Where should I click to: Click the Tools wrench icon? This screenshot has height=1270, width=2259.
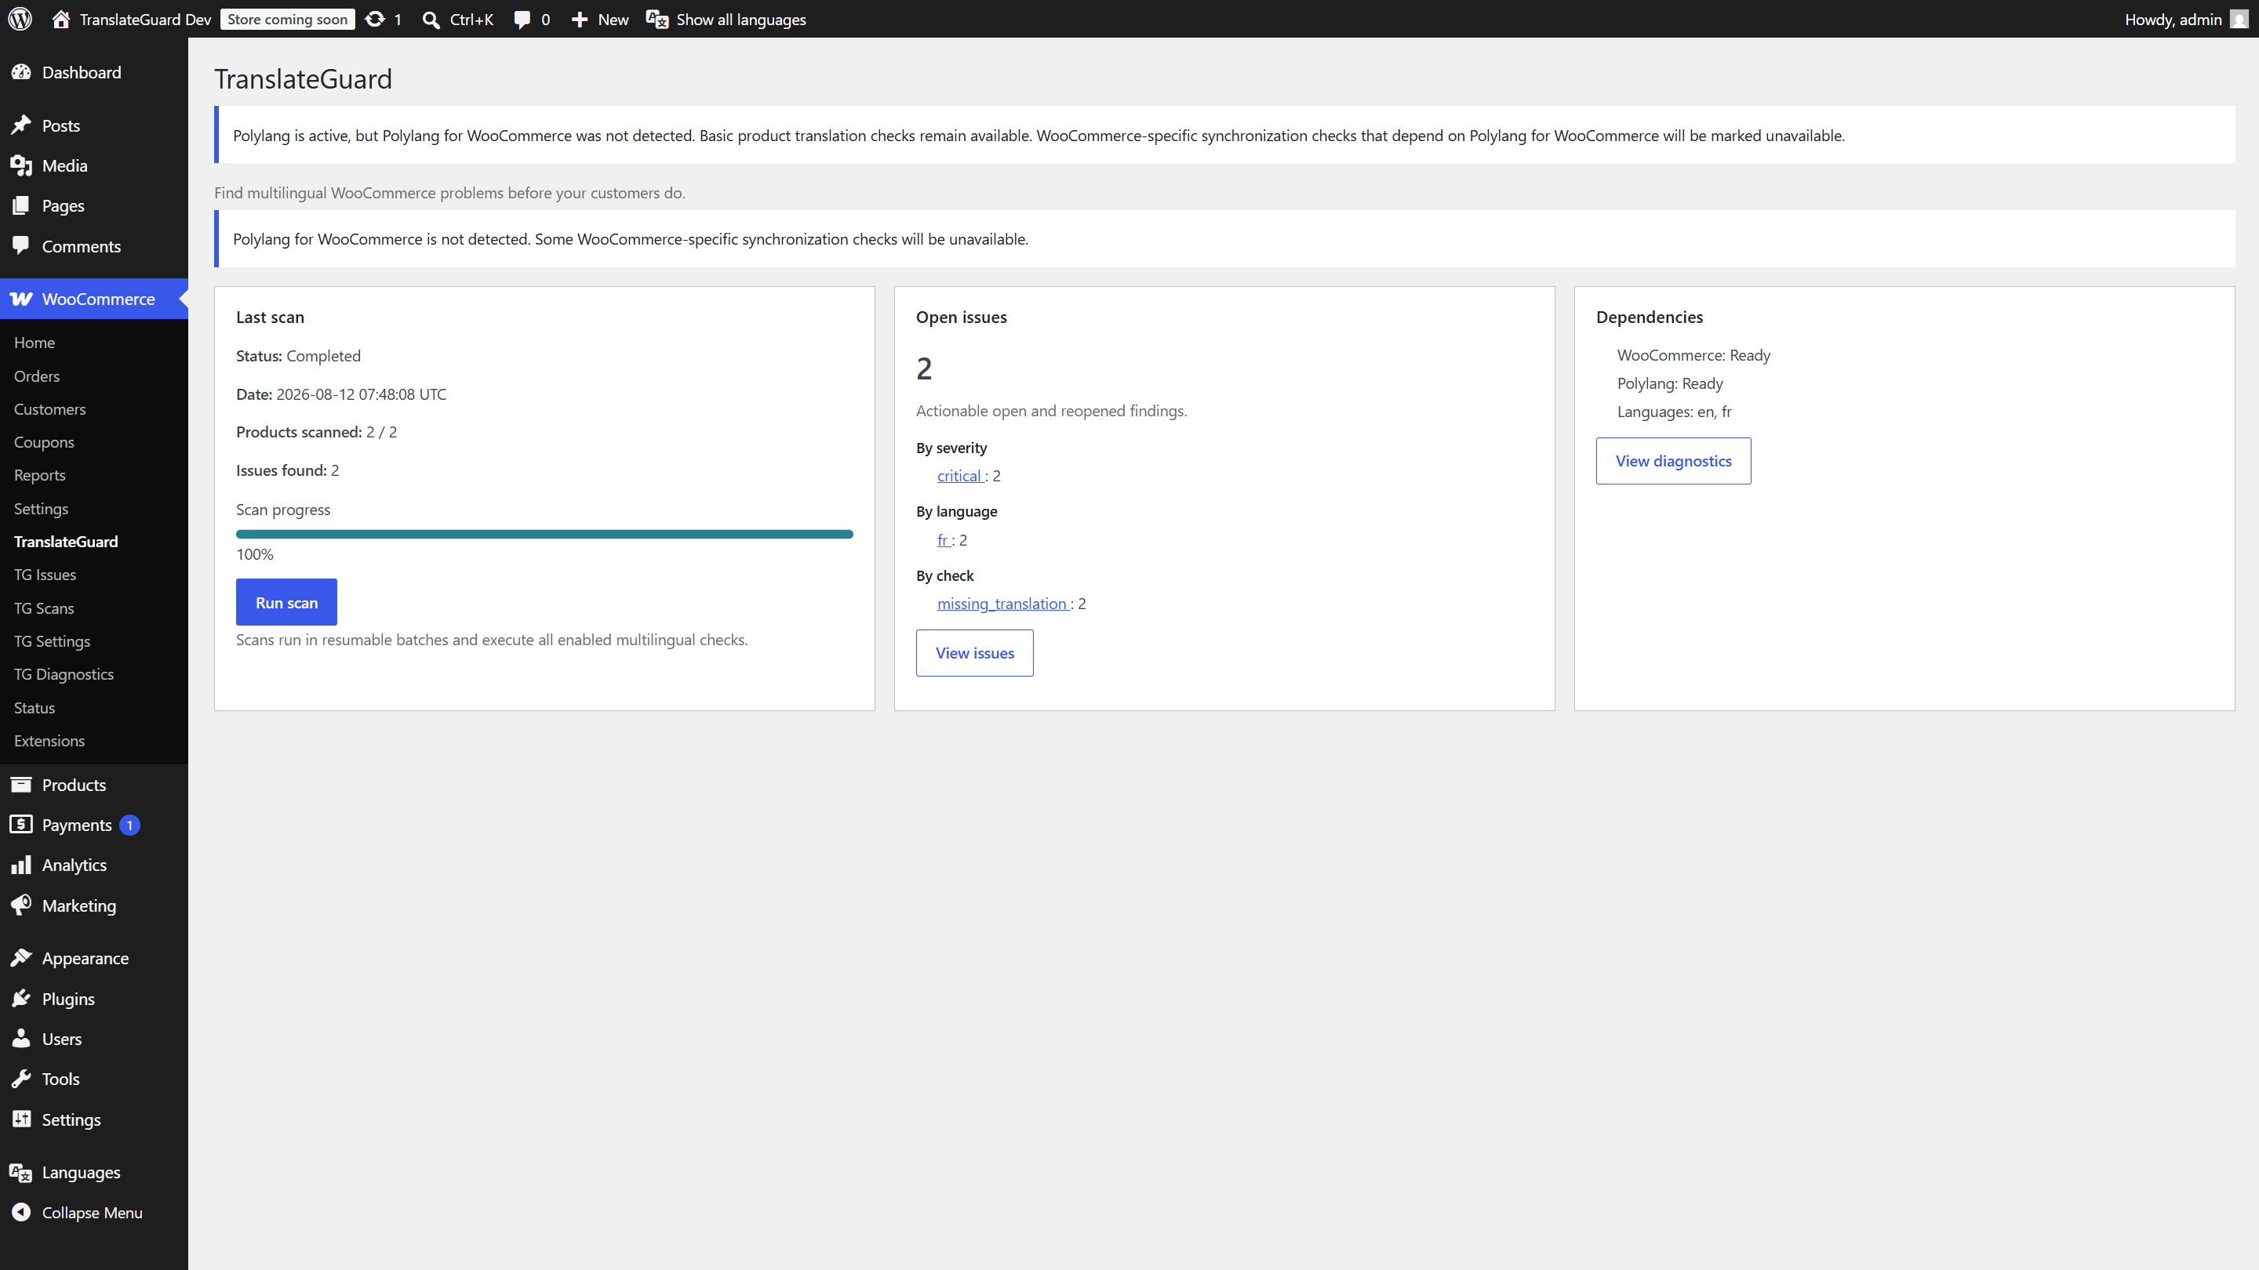21,1079
